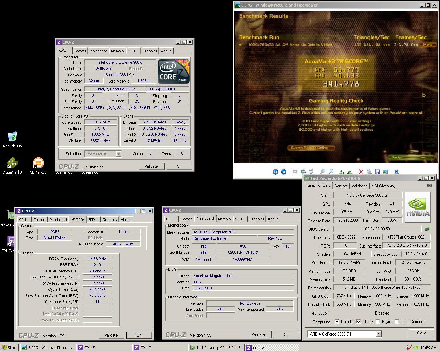Click Best Fit icon in Picture Viewer
This screenshot has width=440, height=352.
[x=295, y=172]
